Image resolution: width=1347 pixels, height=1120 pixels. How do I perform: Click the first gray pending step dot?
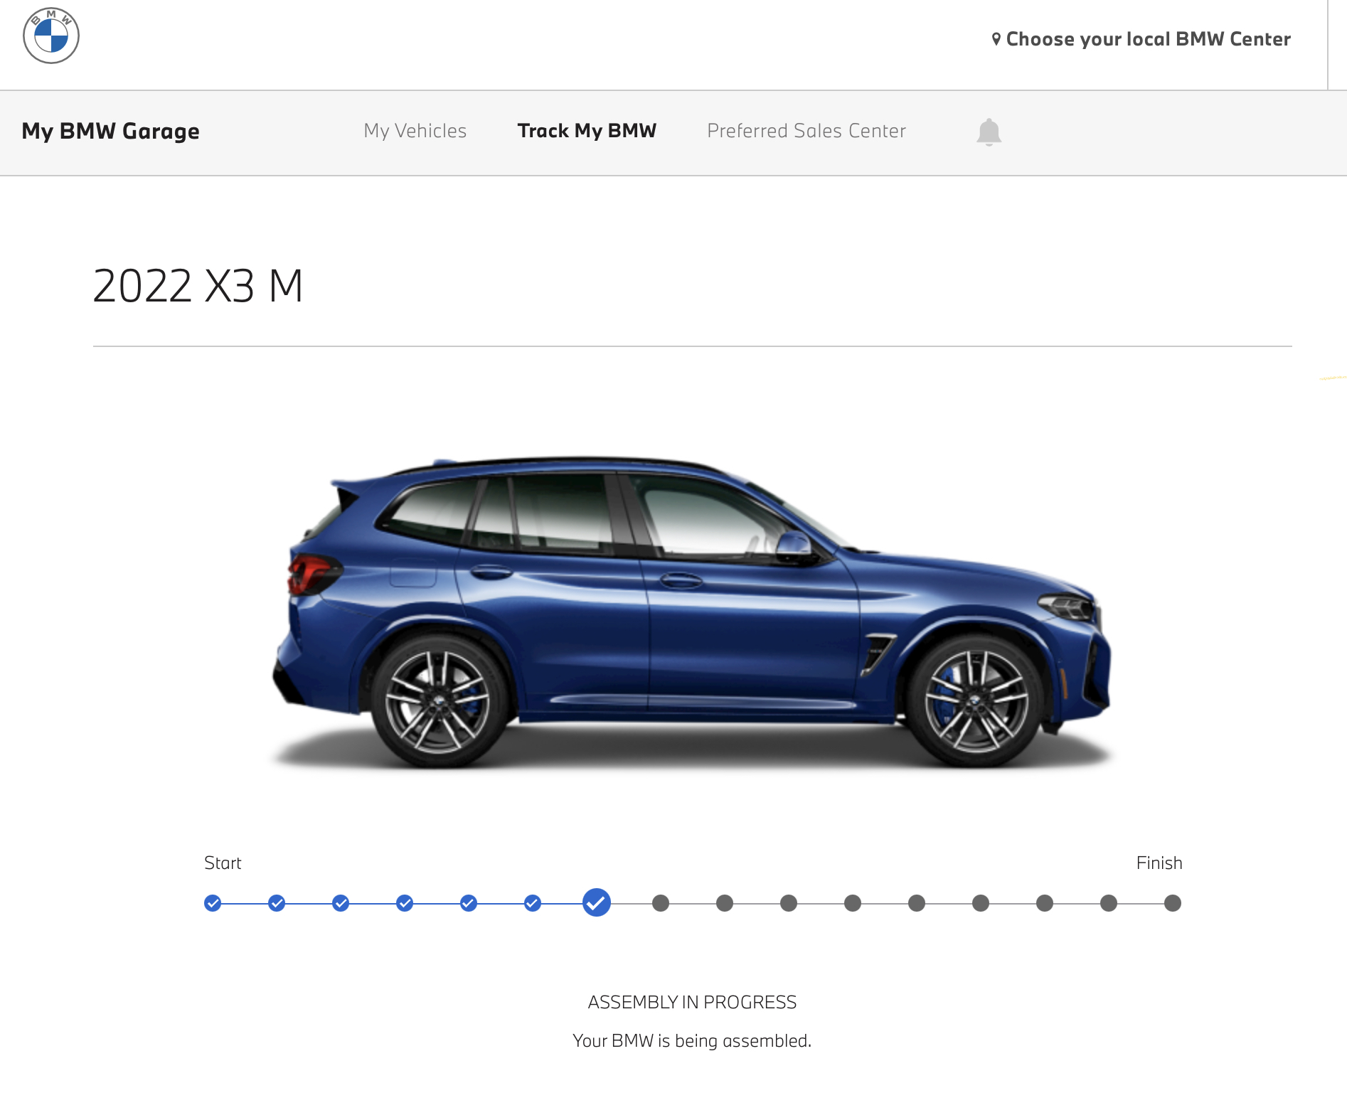pos(661,903)
